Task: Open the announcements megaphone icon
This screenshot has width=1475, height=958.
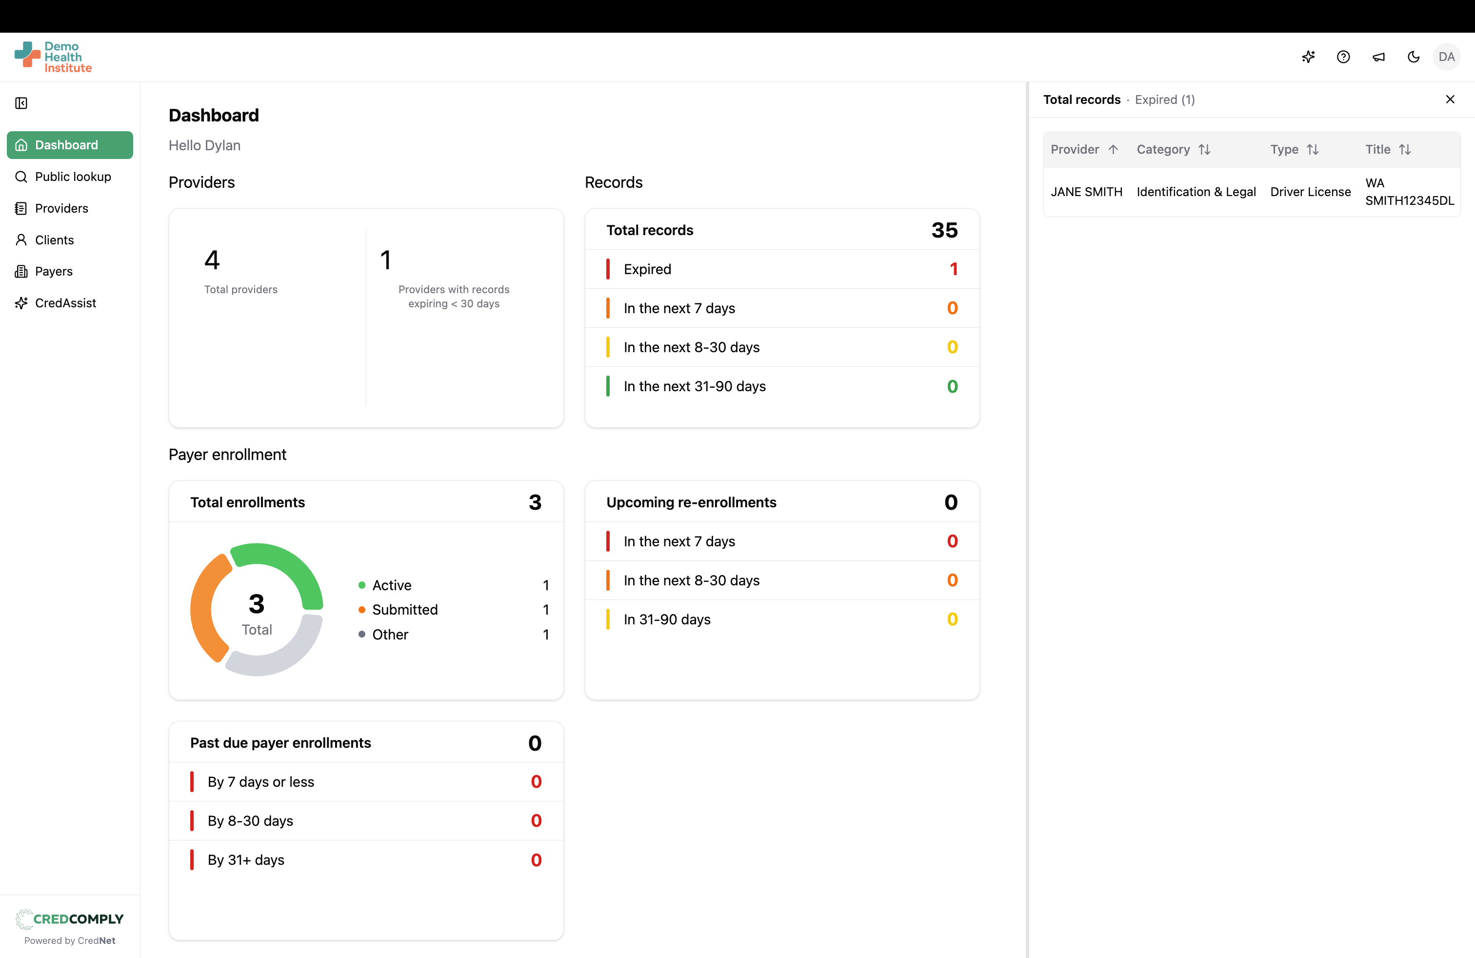Action: [x=1378, y=57]
